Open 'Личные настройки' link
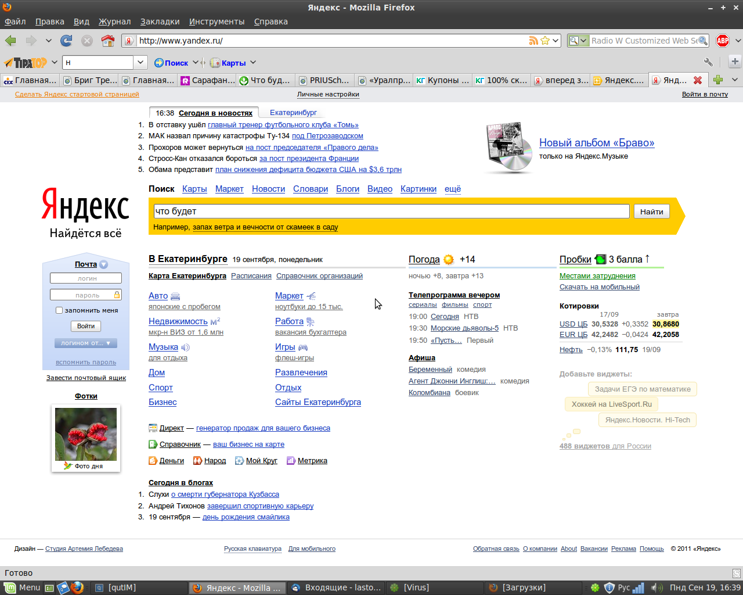Screen dimensions: 743x595 pyautogui.click(x=328, y=94)
